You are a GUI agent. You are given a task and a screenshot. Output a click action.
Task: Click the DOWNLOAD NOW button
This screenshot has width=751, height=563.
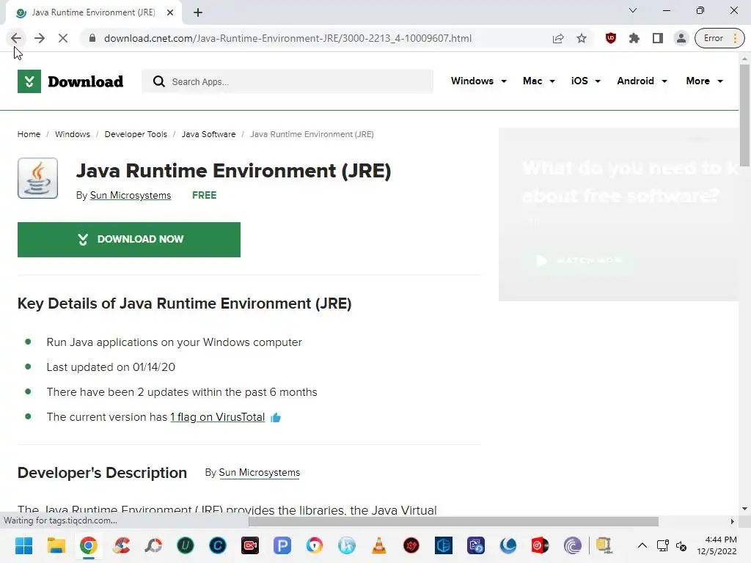pyautogui.click(x=129, y=240)
